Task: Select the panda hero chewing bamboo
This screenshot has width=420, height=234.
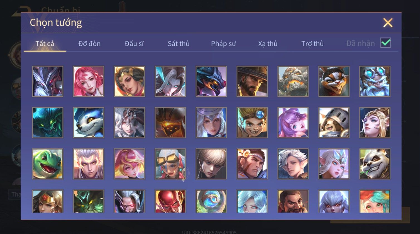Action: tap(375, 164)
